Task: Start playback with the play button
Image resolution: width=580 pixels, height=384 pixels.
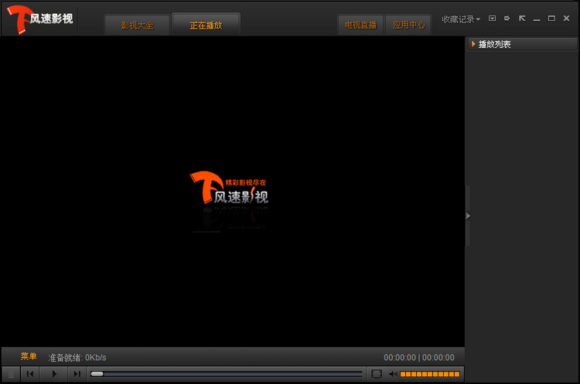Action: click(x=54, y=374)
